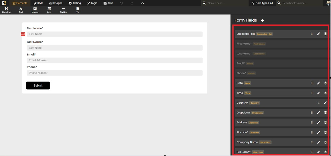This screenshot has height=156, width=331.
Task: Save the form using Save button
Action: pyautogui.click(x=108, y=3)
